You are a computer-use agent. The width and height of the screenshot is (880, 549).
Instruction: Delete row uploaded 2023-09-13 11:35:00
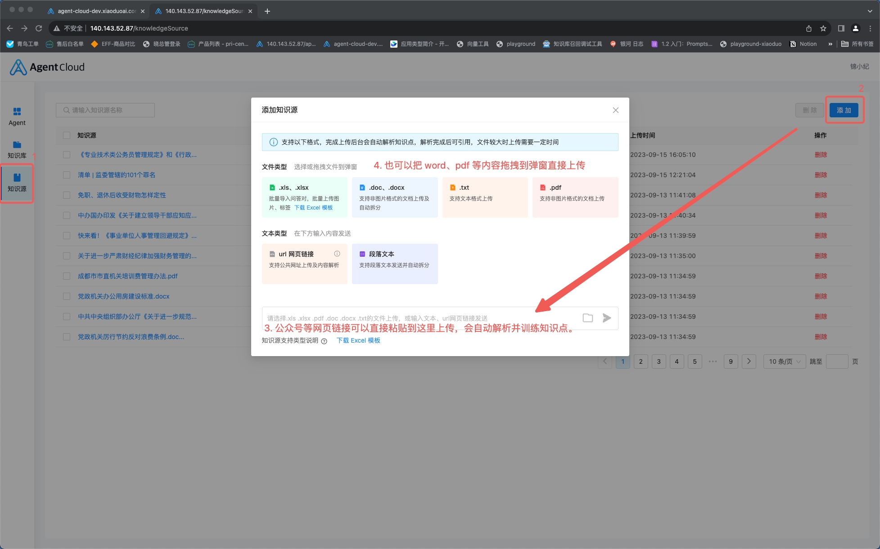coord(821,256)
